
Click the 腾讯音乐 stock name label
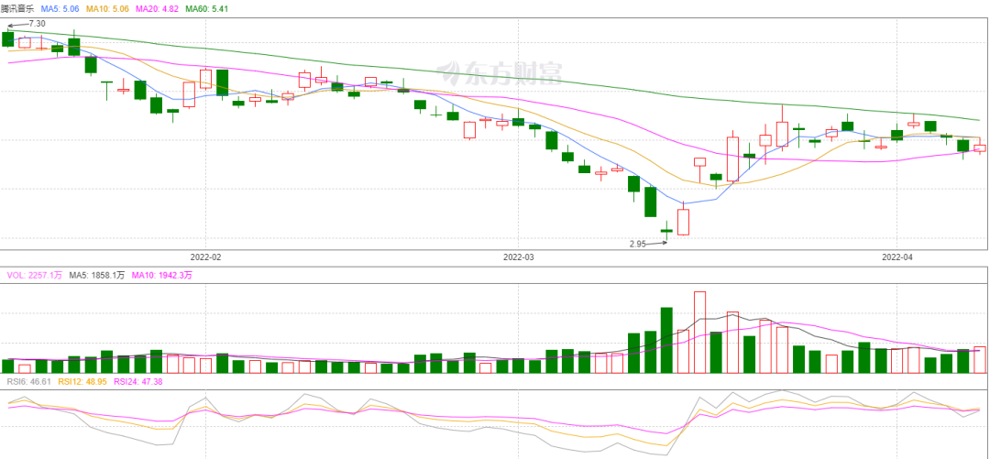[19, 9]
